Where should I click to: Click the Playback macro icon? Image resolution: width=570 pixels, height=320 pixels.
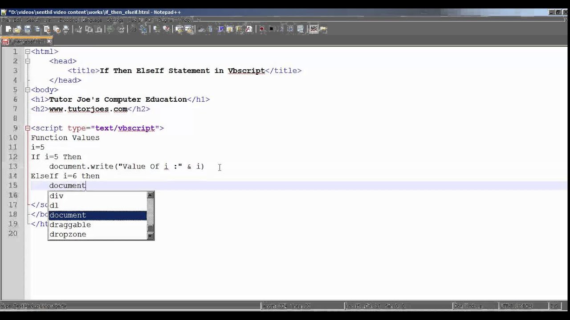[281, 29]
